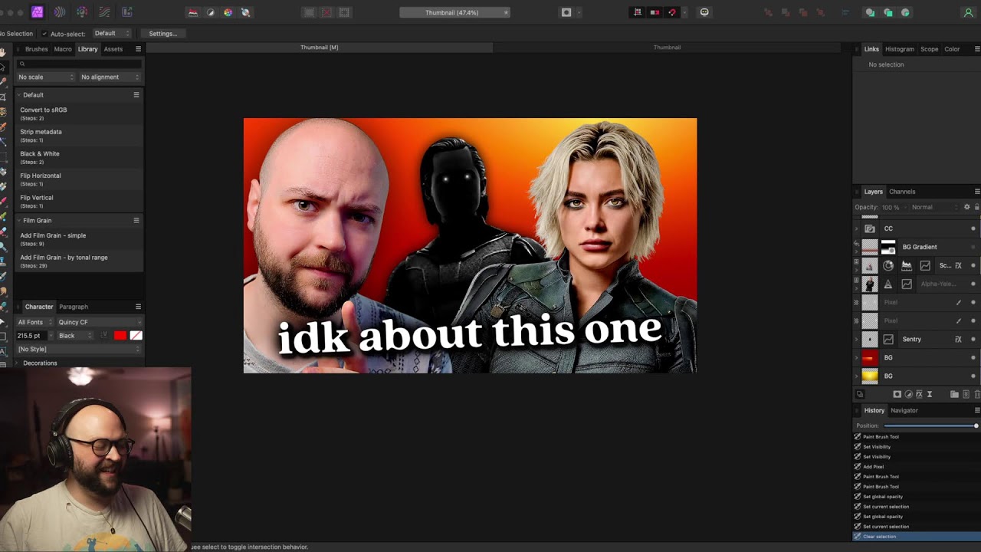Toggle the Snapping magnet icon

pos(672,12)
